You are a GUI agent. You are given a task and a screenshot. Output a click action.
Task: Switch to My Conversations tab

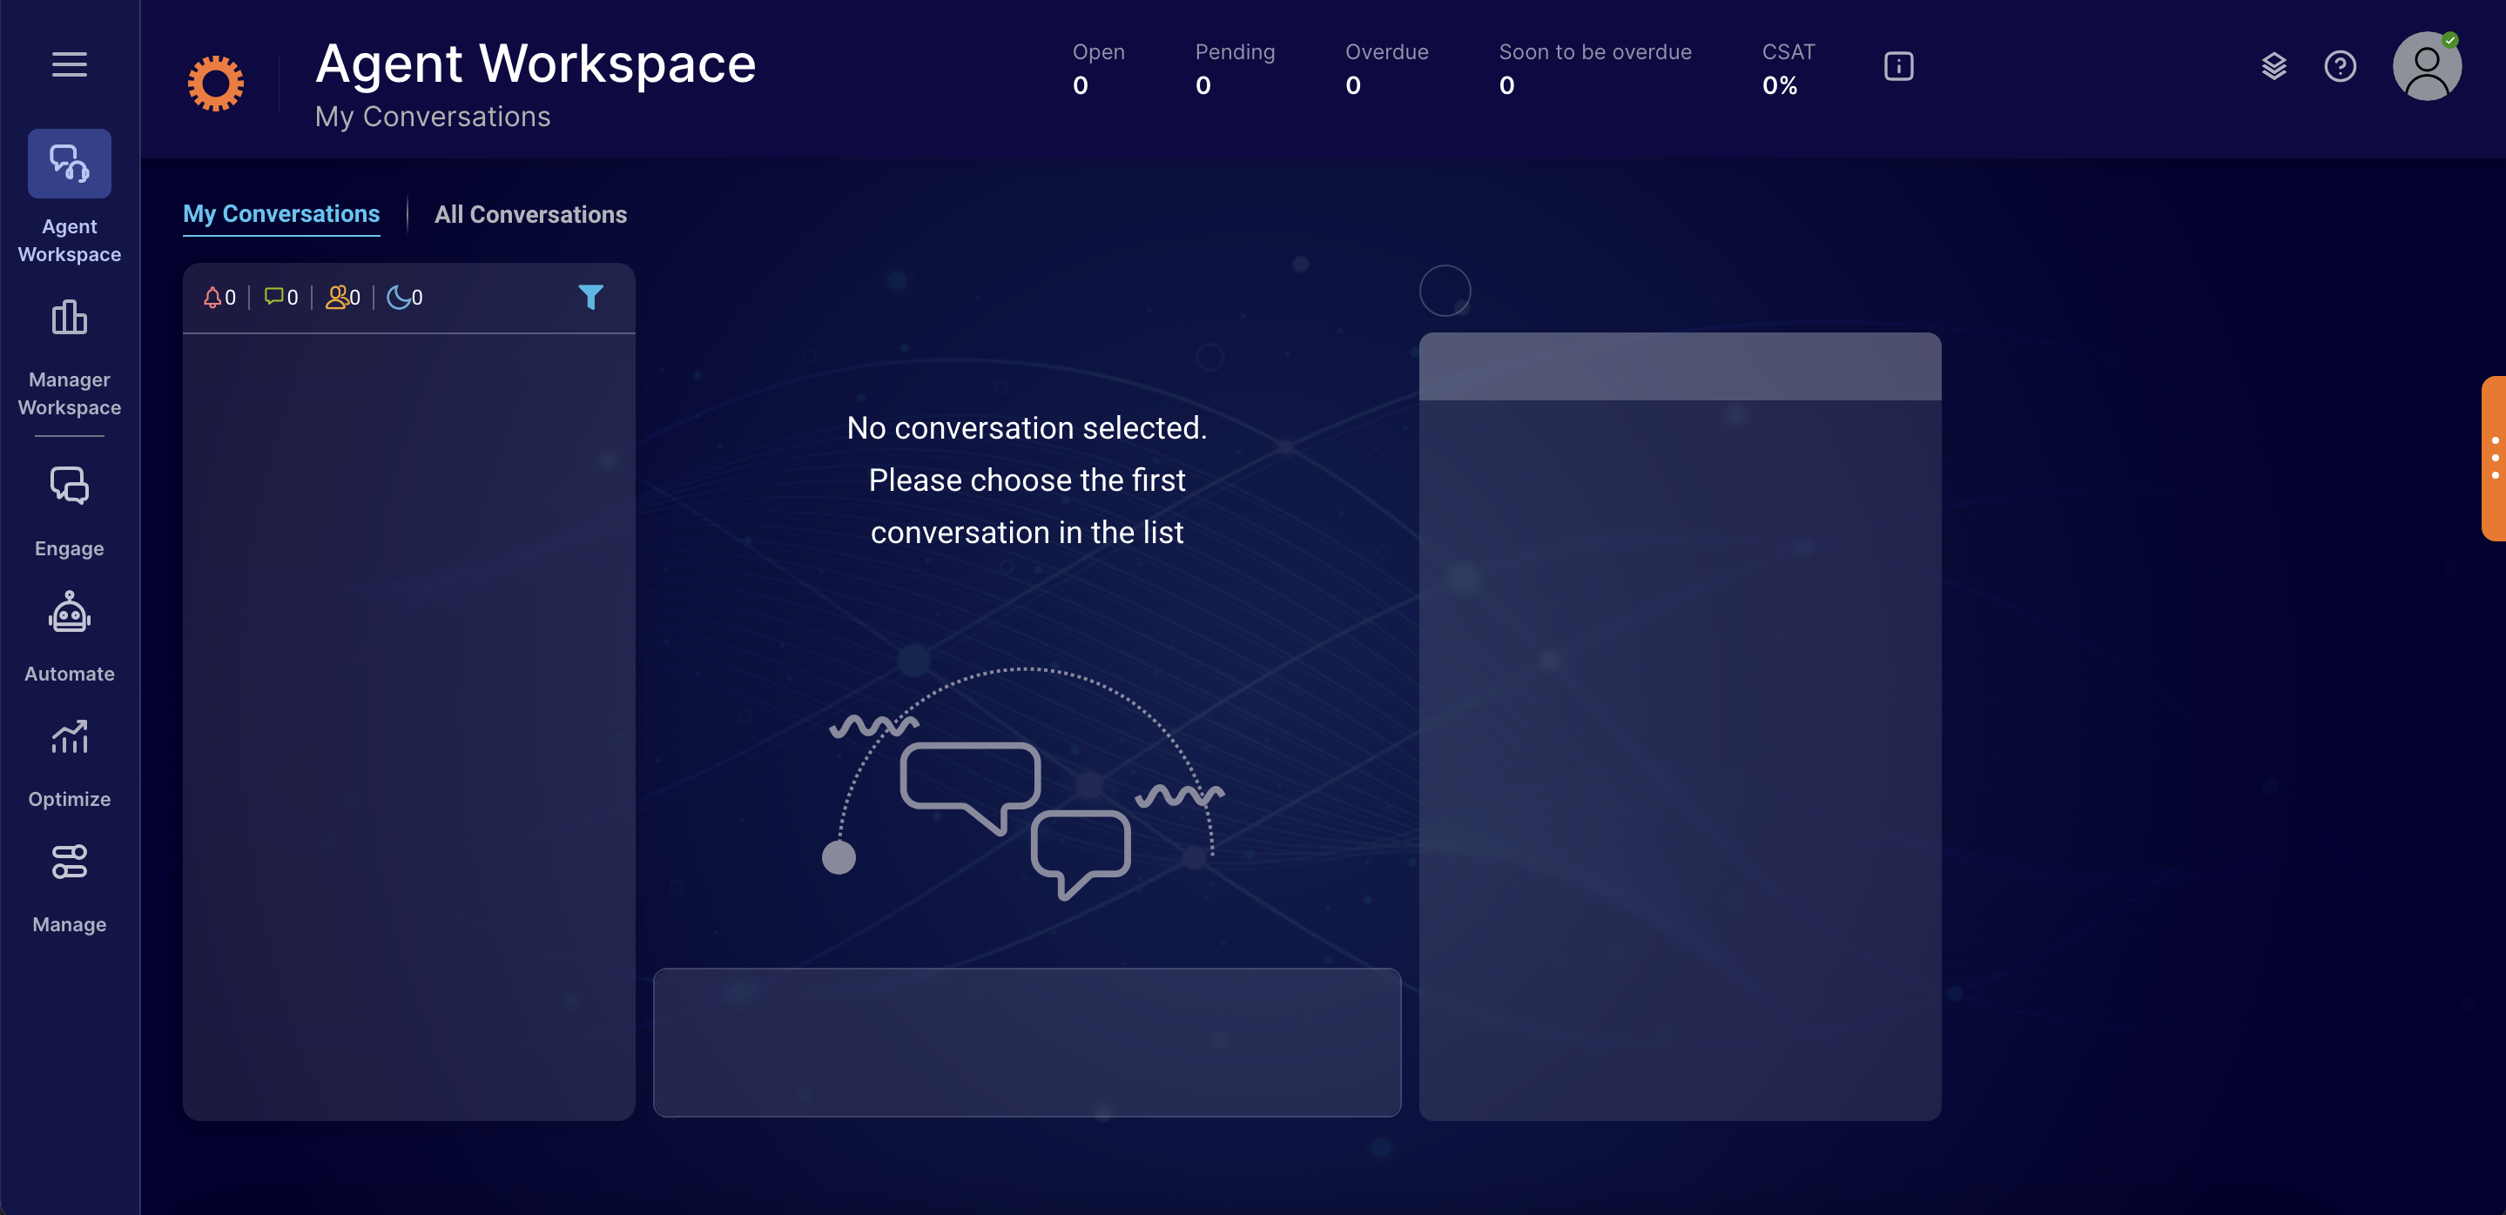click(x=281, y=214)
